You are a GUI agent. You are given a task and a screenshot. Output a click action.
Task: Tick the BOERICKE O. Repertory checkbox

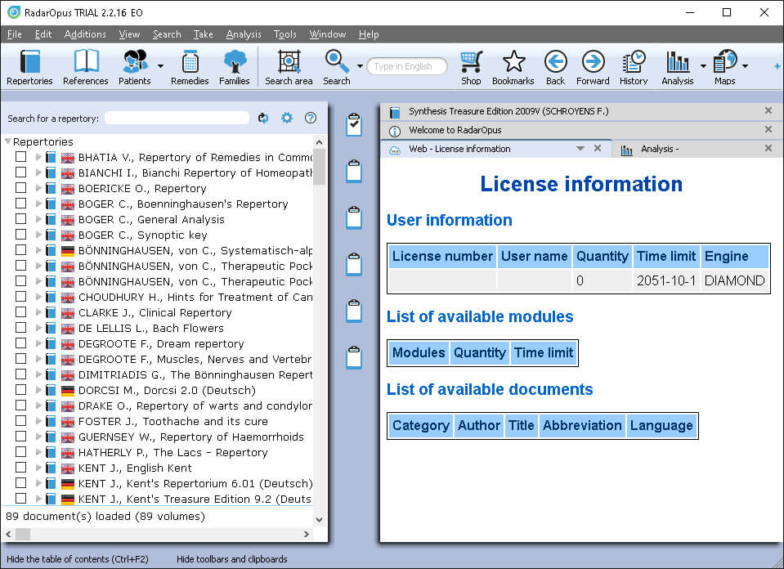click(20, 188)
